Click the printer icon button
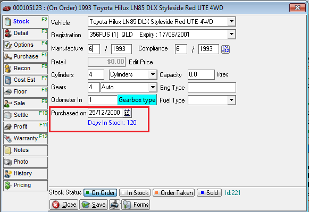The width and height of the screenshot is (309, 212). coord(114,205)
